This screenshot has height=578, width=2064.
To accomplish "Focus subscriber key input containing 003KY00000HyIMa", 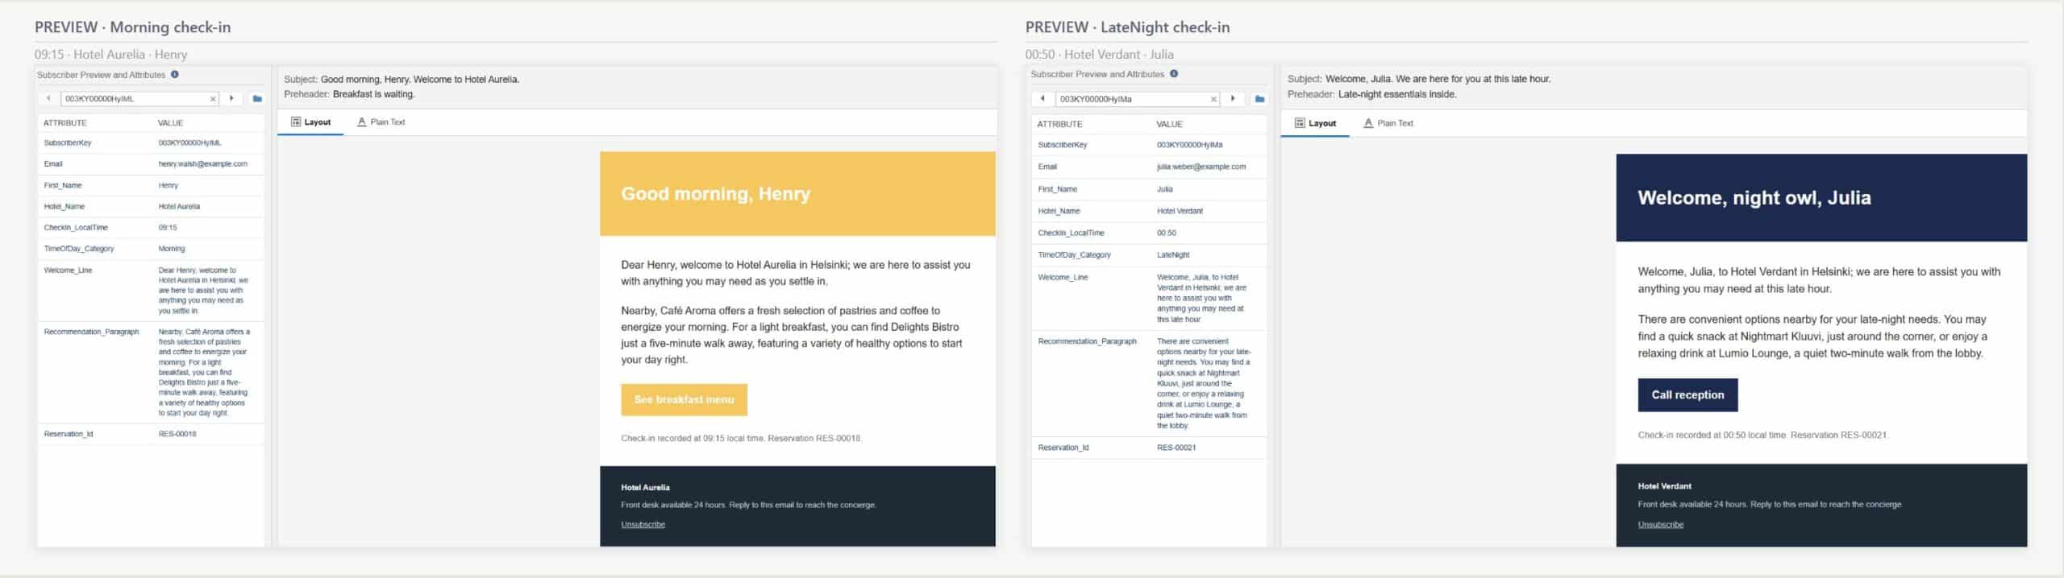I will pyautogui.click(x=1129, y=99).
